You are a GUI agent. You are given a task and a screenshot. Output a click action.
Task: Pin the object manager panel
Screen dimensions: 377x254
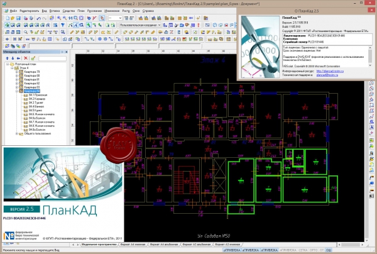point(62,52)
